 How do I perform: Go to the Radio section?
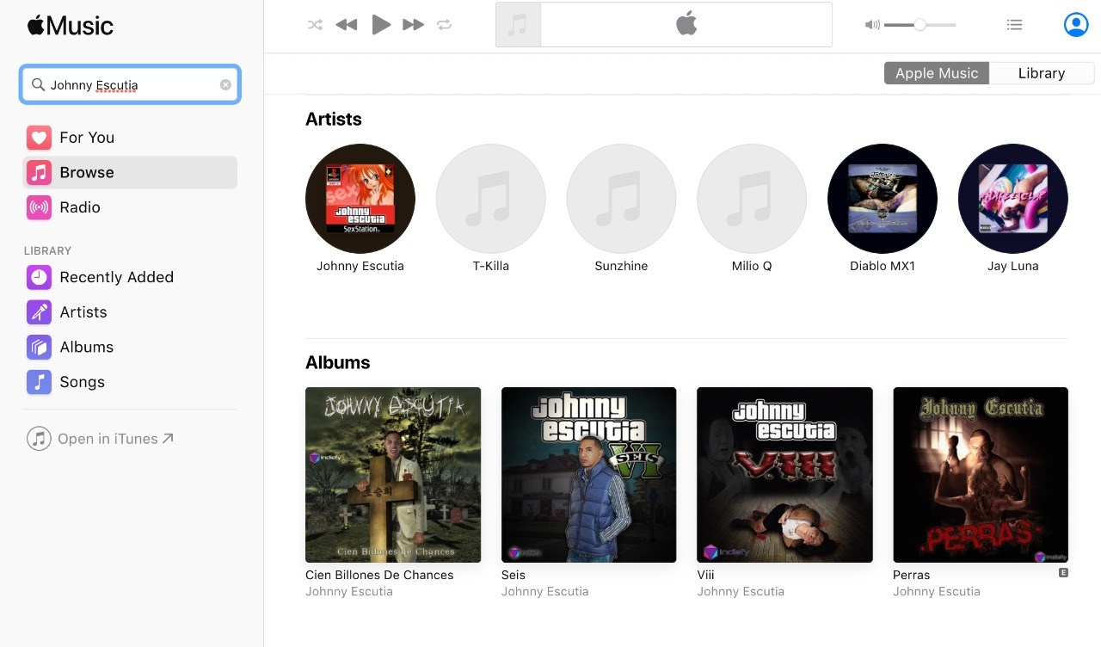(x=79, y=207)
